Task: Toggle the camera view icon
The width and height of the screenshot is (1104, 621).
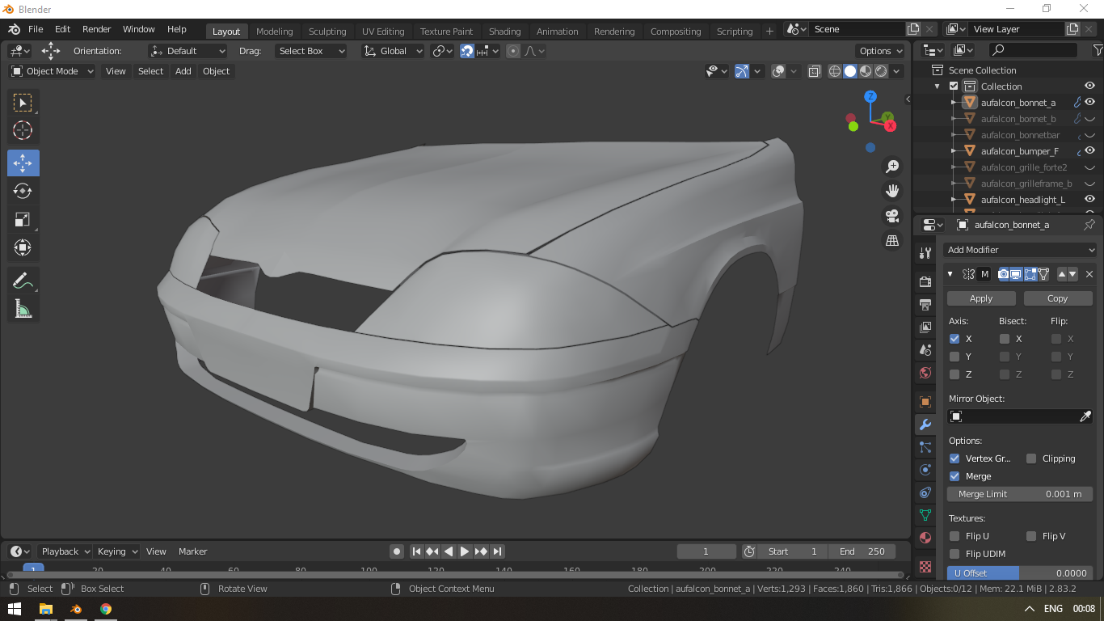Action: point(892,216)
